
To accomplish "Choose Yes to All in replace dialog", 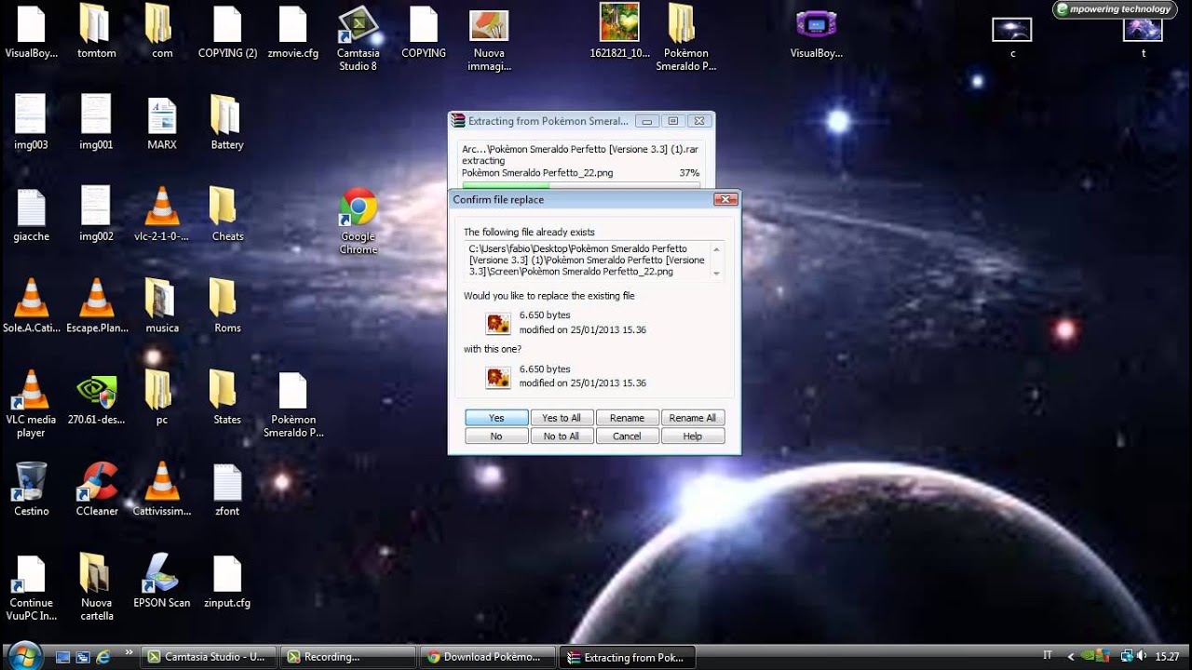I will [562, 418].
